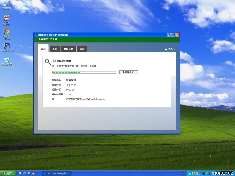Open the 歷程記錄 history tab
The height and width of the screenshot is (176, 235).
pos(68,49)
